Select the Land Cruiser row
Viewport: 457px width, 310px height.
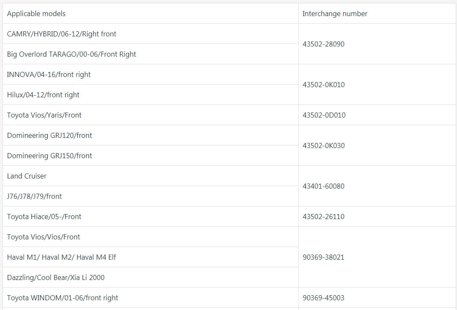pos(151,176)
